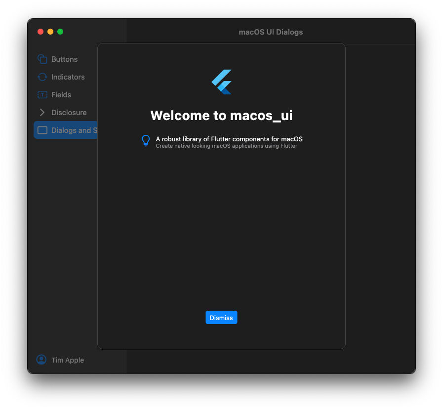This screenshot has width=443, height=410.
Task: Open the Disclosure sidebar item label
Action: click(x=69, y=113)
